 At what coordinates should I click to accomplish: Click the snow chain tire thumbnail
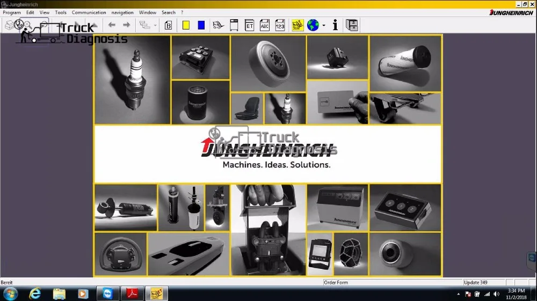pyautogui.click(x=351, y=254)
